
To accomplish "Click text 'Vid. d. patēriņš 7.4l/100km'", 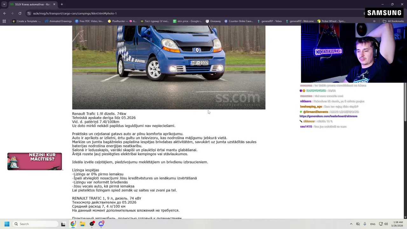I will (96, 122).
